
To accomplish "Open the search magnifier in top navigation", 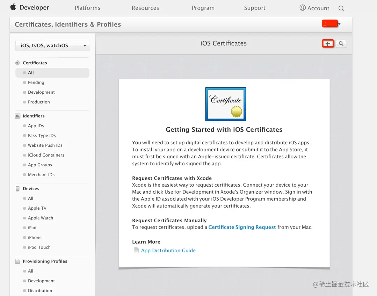I will pyautogui.click(x=341, y=9).
